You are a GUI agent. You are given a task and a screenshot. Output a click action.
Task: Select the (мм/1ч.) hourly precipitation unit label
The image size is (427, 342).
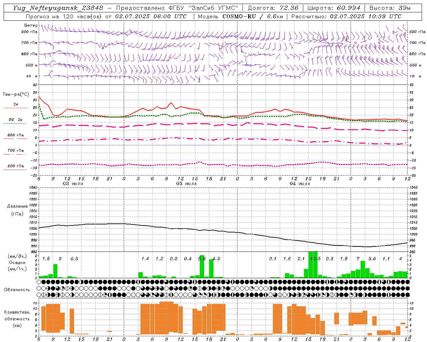coord(17,269)
